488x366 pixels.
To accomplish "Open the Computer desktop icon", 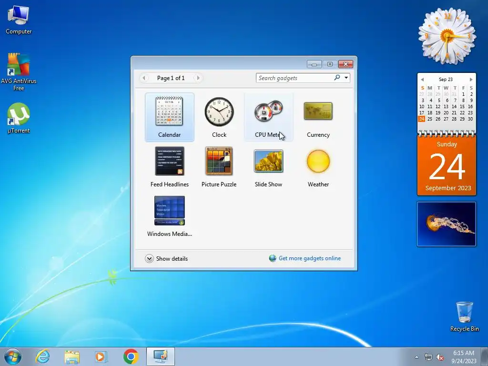I will pyautogui.click(x=19, y=20).
